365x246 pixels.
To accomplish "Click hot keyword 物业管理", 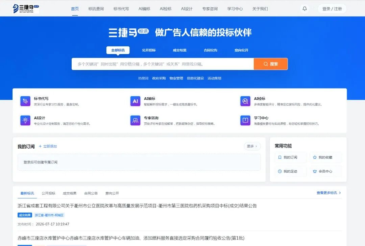I will pyautogui.click(x=176, y=78).
